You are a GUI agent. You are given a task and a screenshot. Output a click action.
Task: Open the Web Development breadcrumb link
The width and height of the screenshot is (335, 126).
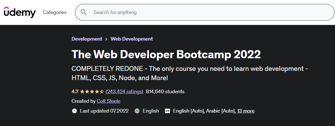pyautogui.click(x=132, y=39)
